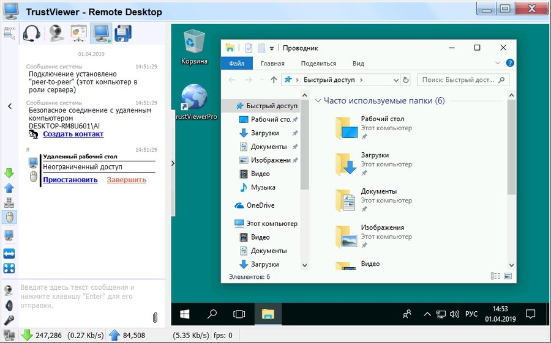Click the Завершить link
The width and height of the screenshot is (551, 343).
pyautogui.click(x=127, y=180)
